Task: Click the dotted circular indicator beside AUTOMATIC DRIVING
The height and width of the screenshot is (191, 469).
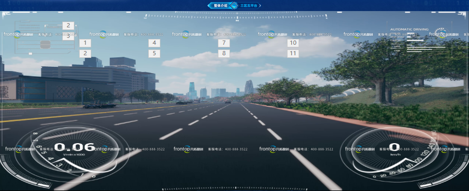Action: (x=442, y=33)
